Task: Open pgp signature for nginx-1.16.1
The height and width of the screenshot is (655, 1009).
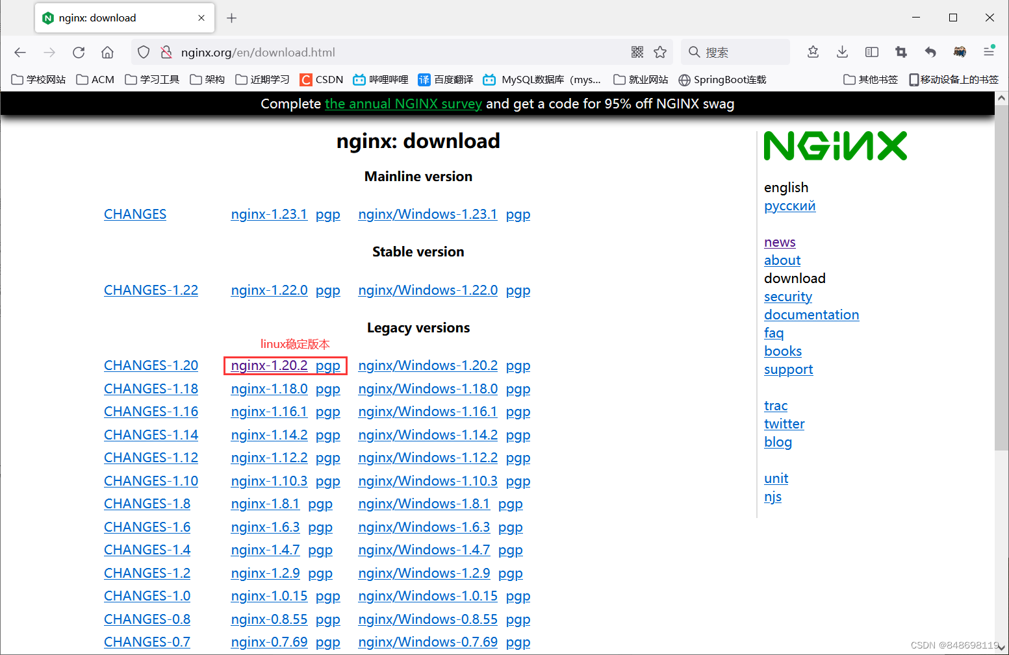Action: tap(328, 412)
